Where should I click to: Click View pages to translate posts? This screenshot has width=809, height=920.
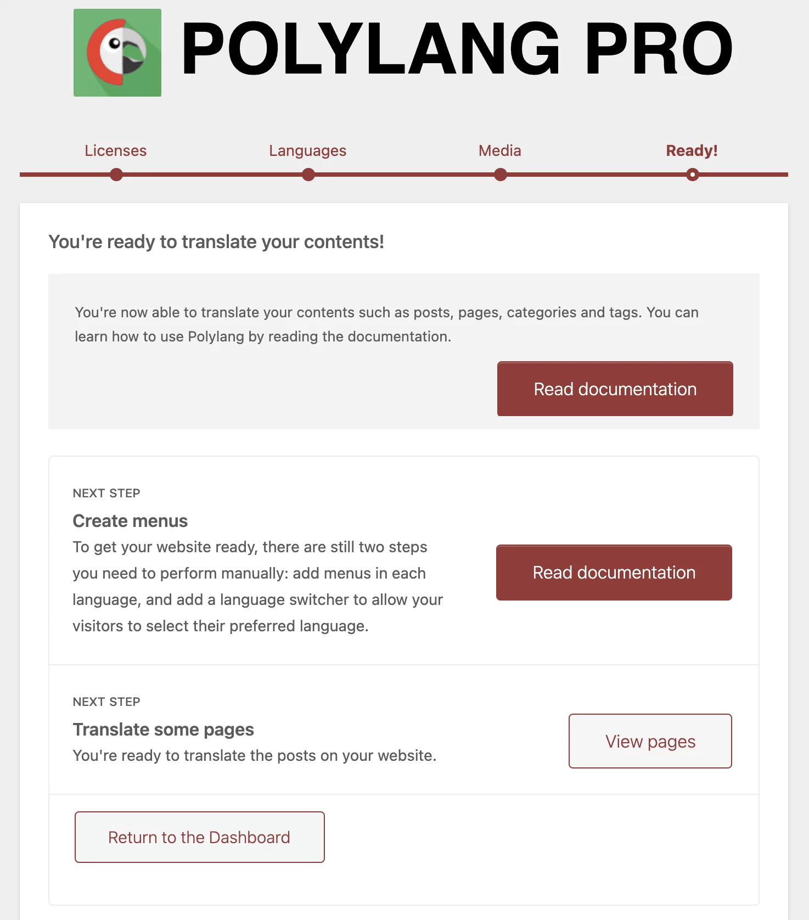coord(650,741)
